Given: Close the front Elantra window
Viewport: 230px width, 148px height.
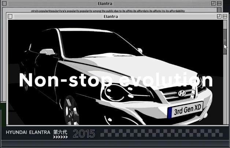Looking at the screenshot, I should click(x=10, y=16).
